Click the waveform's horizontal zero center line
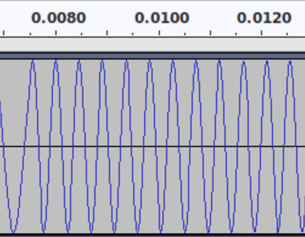This screenshot has height=237, width=305. coord(152,146)
